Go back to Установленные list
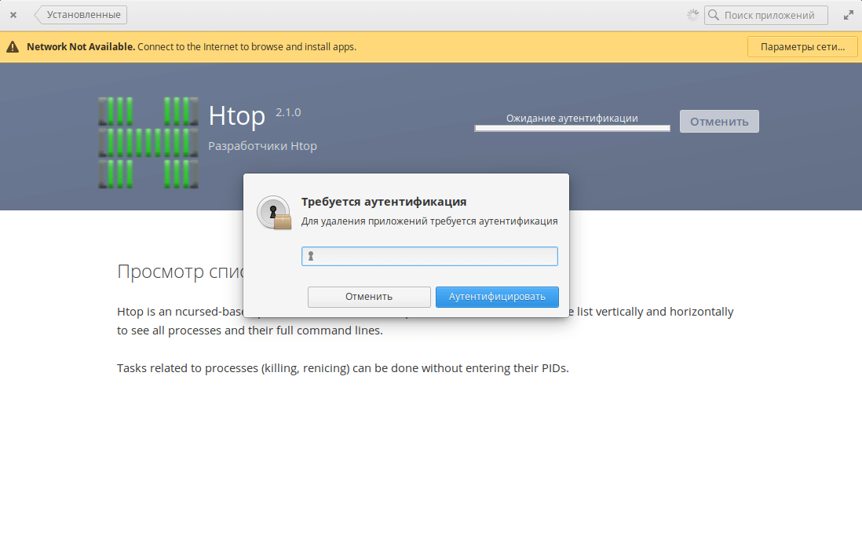This screenshot has height=548, width=862. (x=81, y=15)
